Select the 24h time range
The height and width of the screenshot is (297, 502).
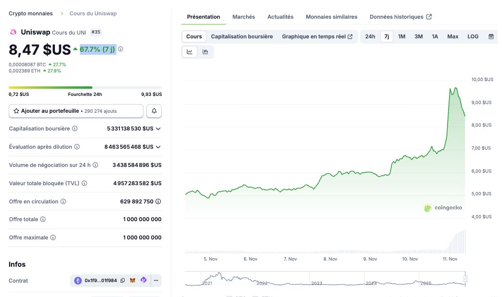tap(370, 36)
